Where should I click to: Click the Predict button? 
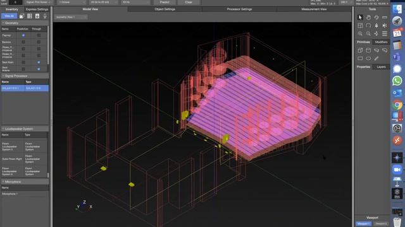[x=165, y=3]
